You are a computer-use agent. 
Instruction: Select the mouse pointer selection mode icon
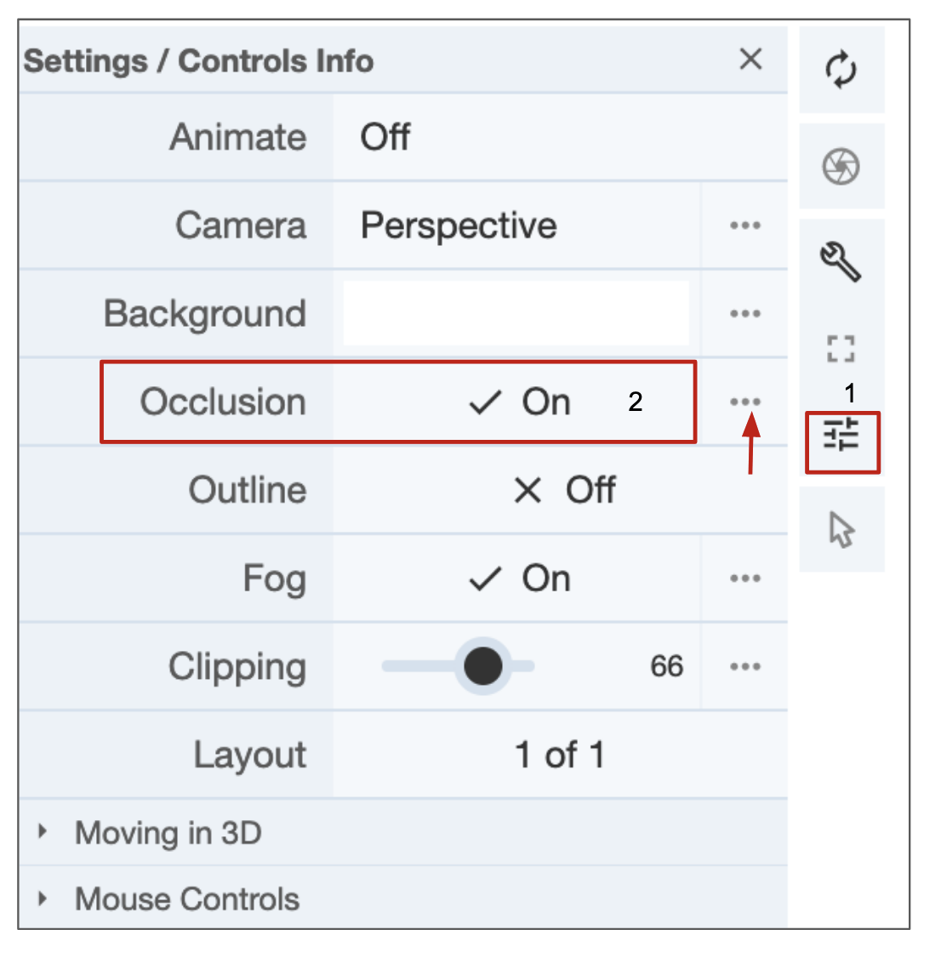(x=841, y=530)
